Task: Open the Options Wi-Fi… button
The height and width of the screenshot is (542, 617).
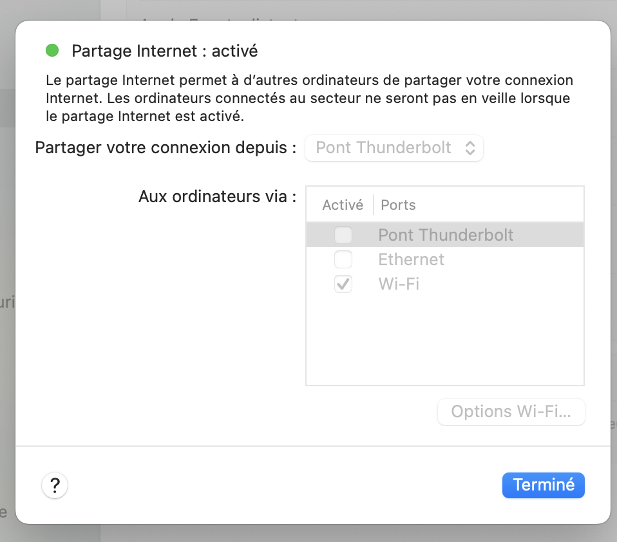Action: pyautogui.click(x=511, y=412)
